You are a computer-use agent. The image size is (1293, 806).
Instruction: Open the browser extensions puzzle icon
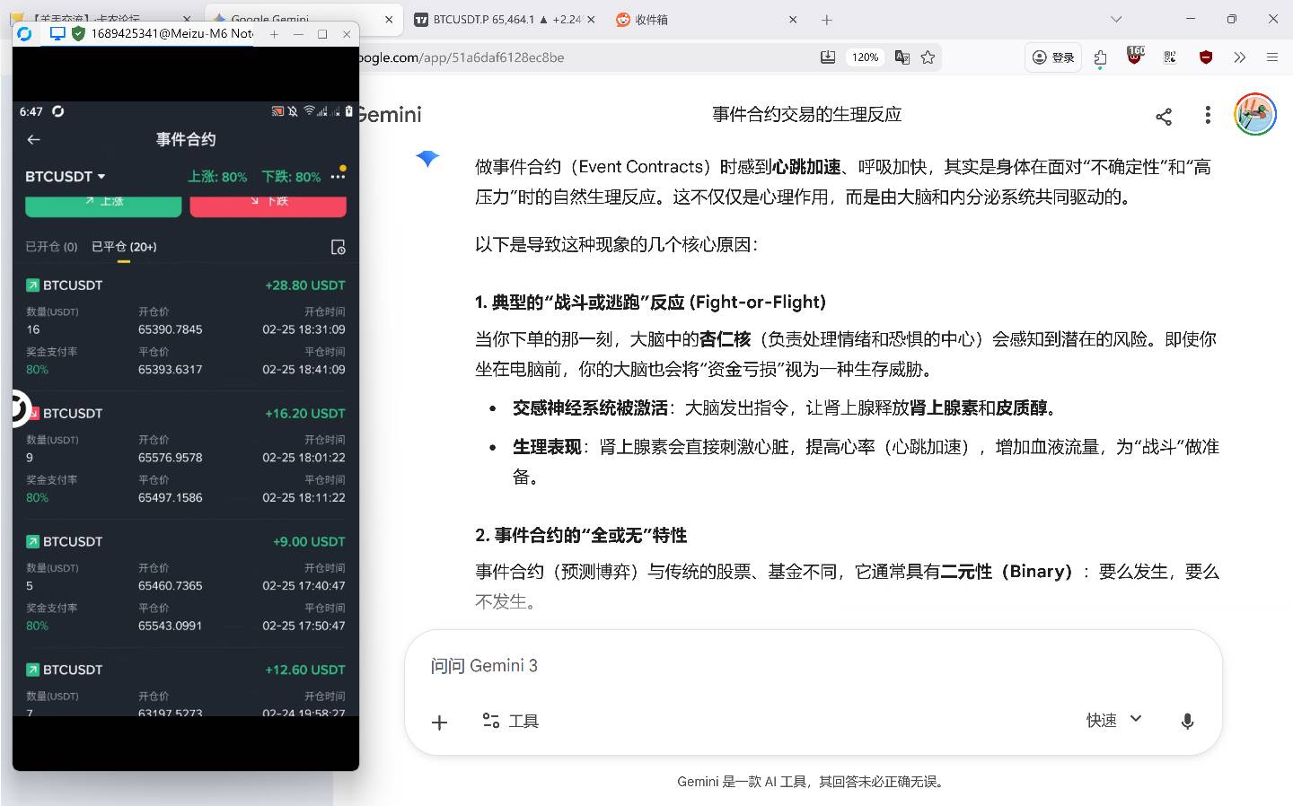point(1101,57)
